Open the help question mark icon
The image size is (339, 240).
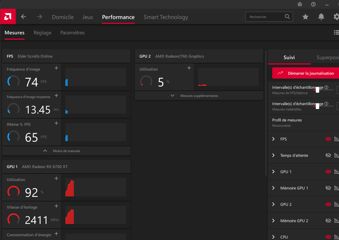point(313,4)
